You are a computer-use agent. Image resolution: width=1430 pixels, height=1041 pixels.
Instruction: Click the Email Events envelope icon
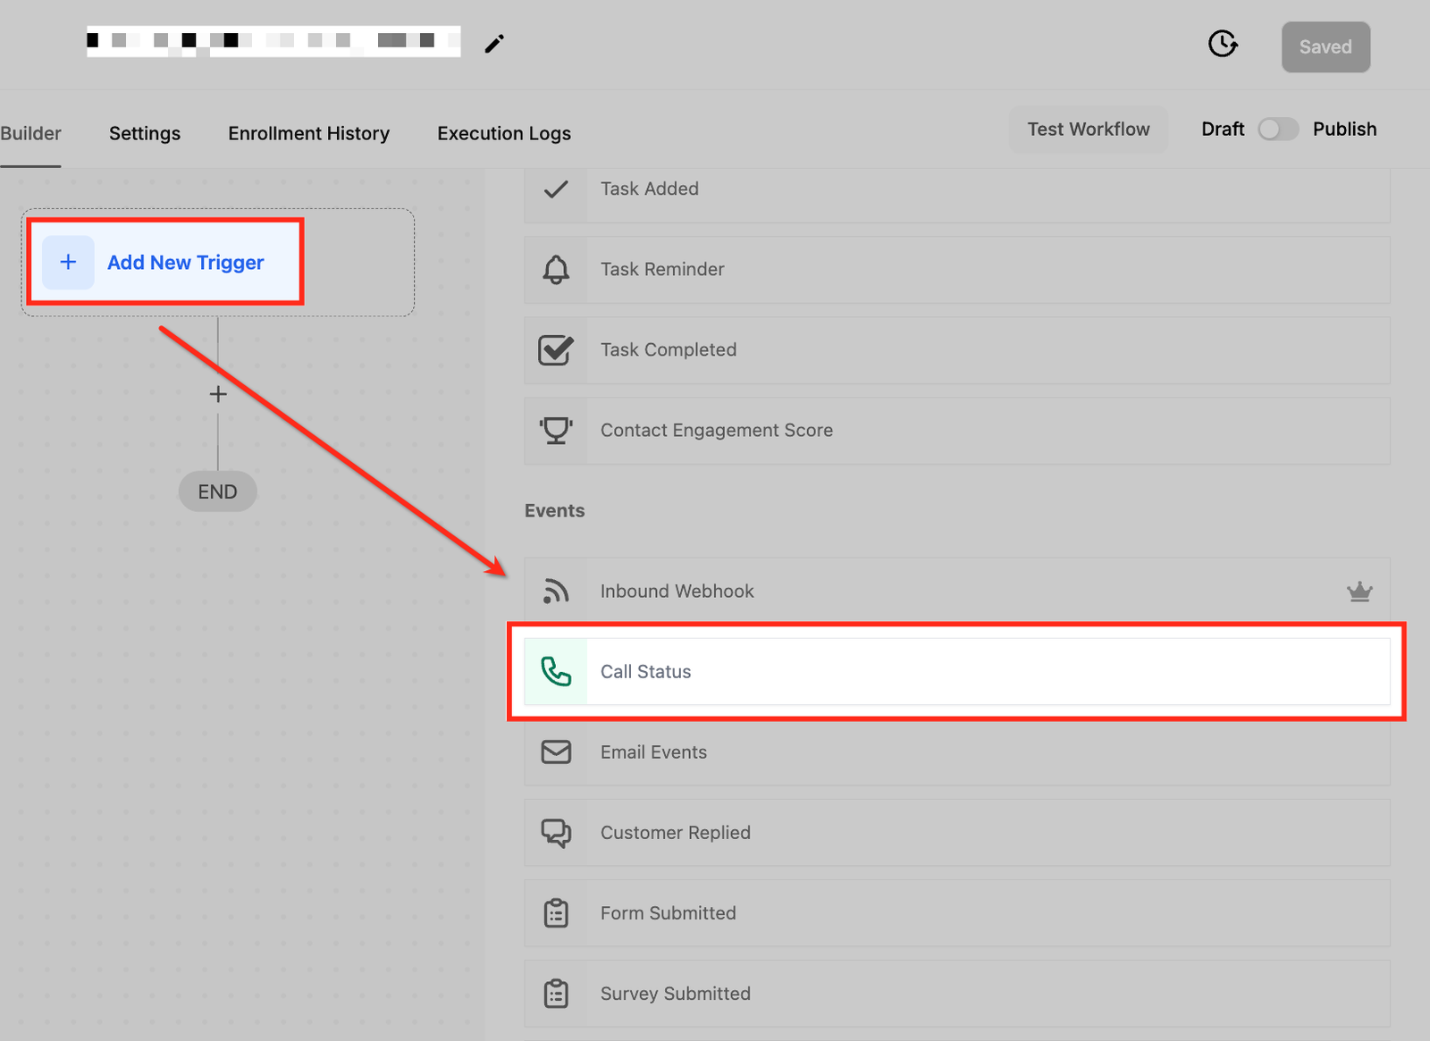556,752
